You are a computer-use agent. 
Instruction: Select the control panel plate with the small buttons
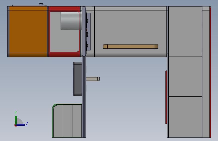89,32
